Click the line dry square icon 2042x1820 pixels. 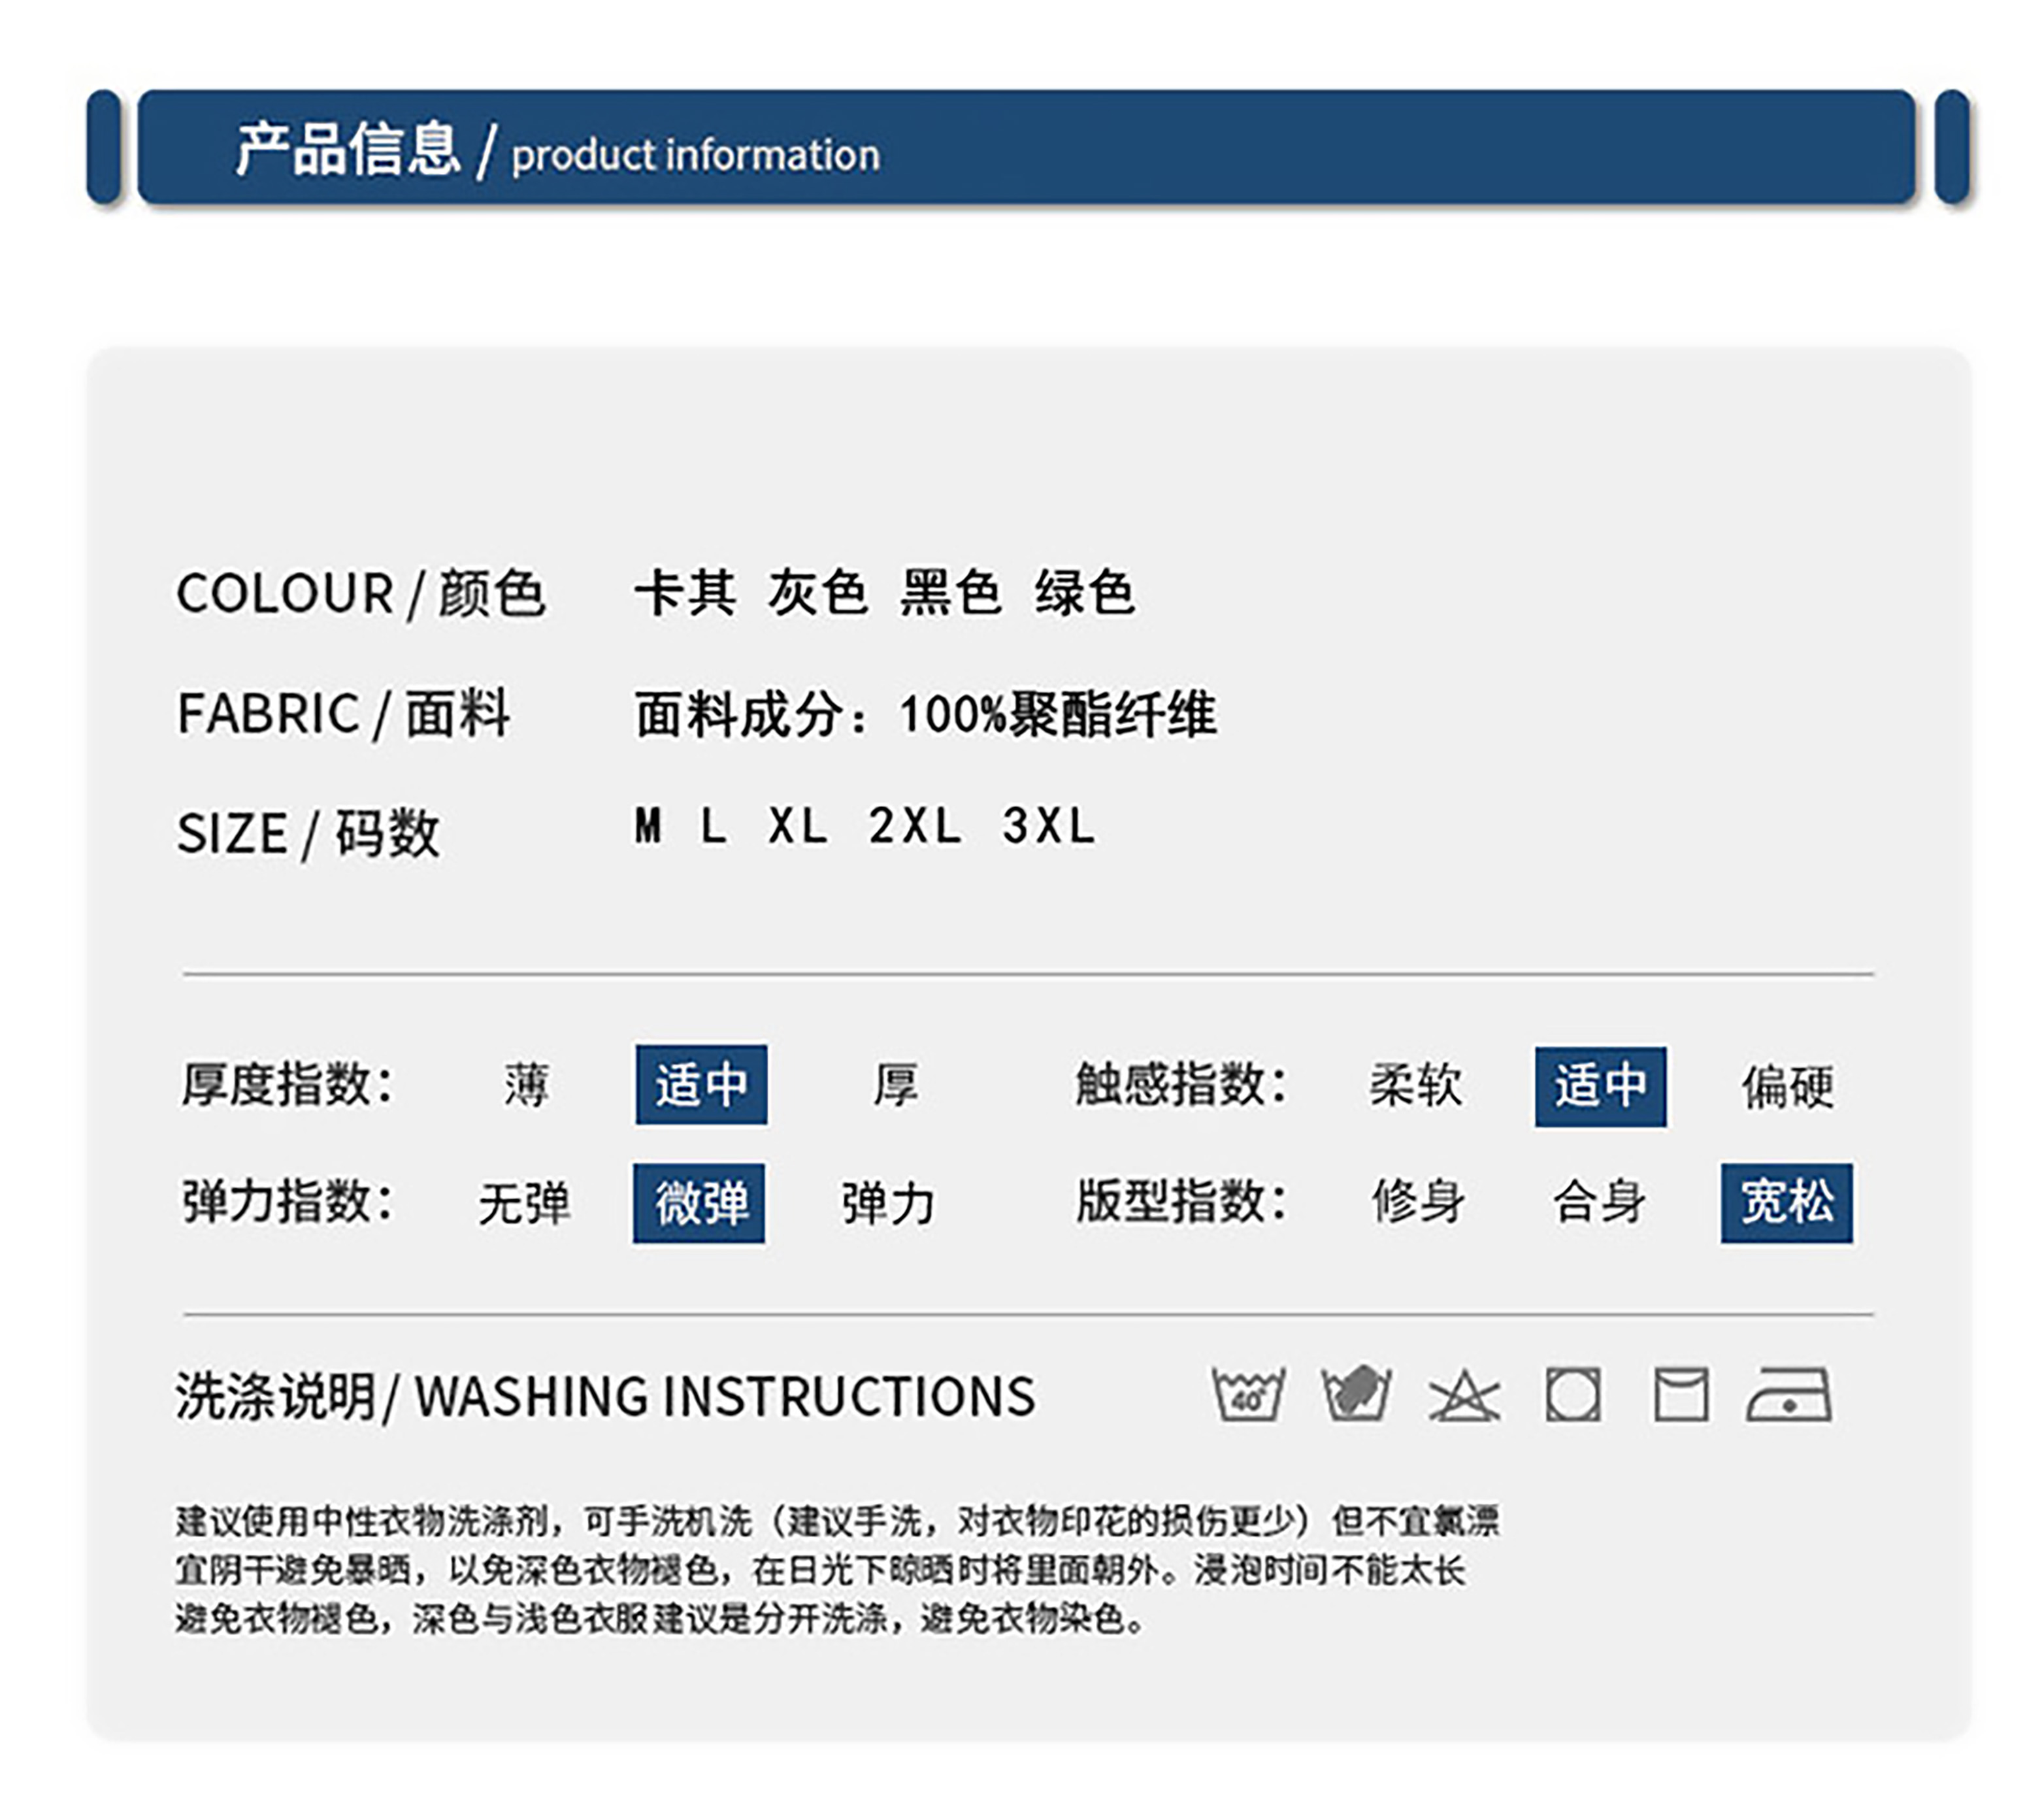click(1680, 1394)
